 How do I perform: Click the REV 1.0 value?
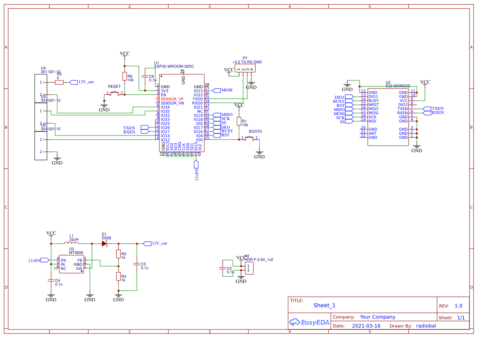[x=458, y=306]
